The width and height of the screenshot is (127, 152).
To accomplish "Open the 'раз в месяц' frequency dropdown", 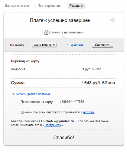I will (x=44, y=45).
